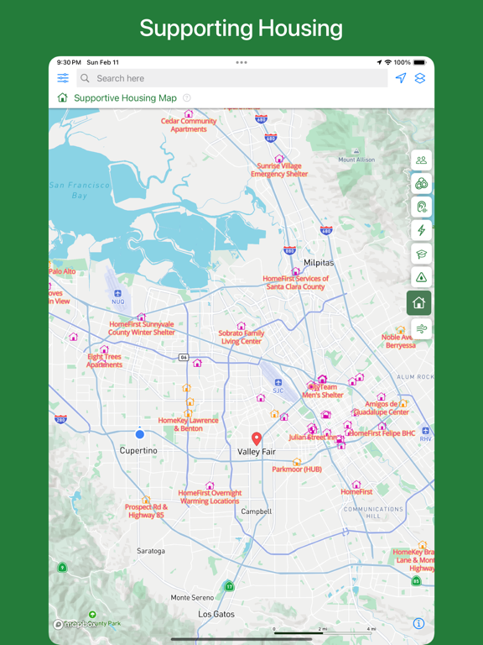Toggle the water drop warning layer

point(422,277)
